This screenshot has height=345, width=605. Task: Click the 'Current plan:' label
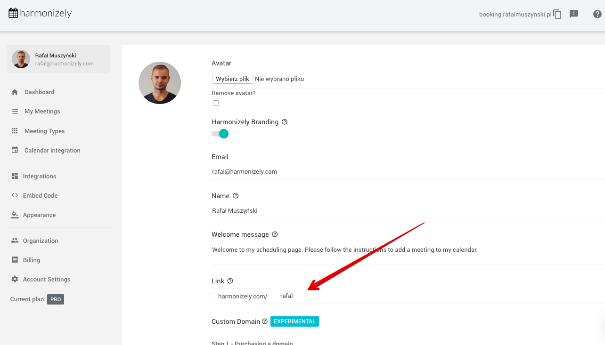(x=28, y=299)
